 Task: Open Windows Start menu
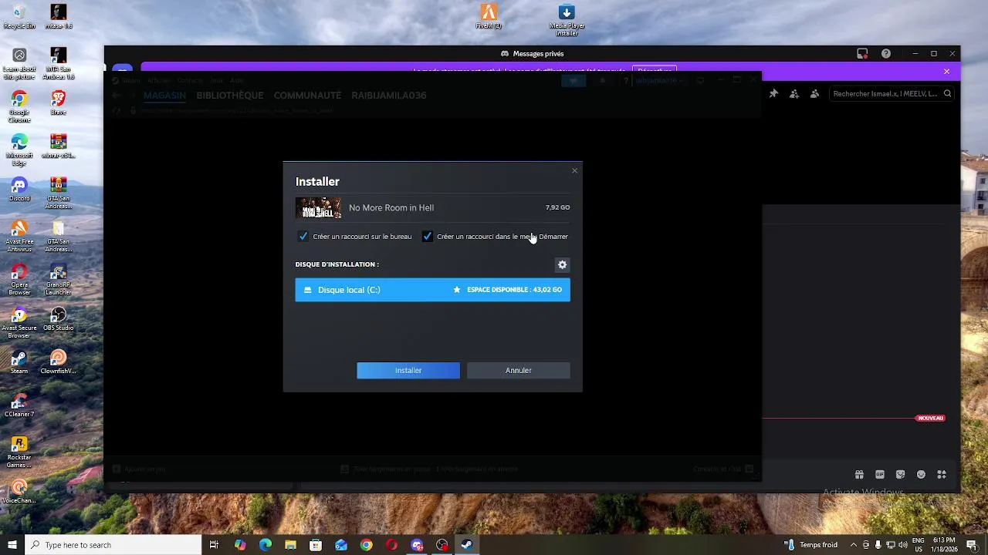pos(12,545)
